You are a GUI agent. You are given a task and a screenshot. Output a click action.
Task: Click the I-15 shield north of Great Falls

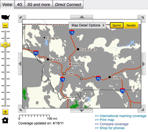click(72, 32)
